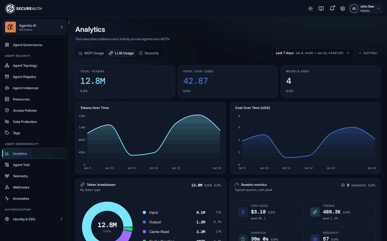
Task: Click the Data Protection icon
Action: [7, 122]
